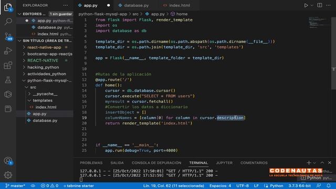Screen dimensions: 336x189
Task: Change file encoding UTF-8
Action: pyautogui.click(x=243, y=186)
